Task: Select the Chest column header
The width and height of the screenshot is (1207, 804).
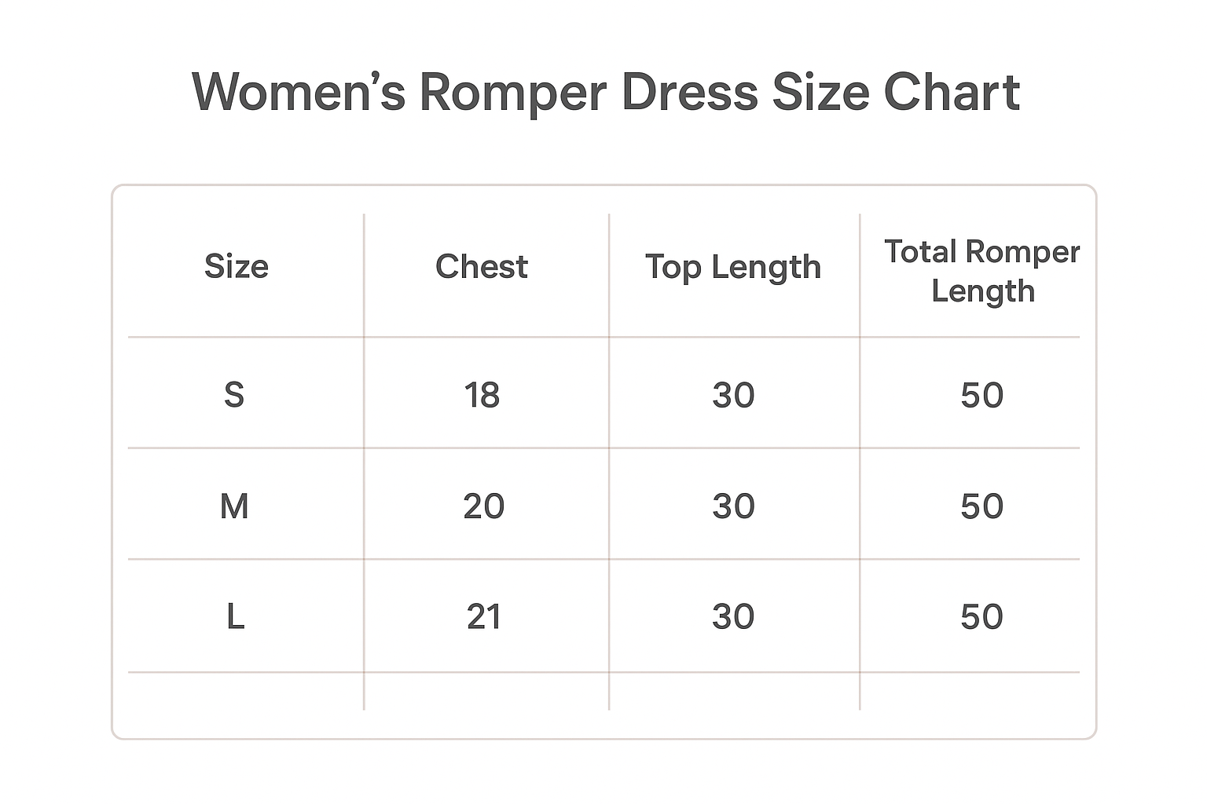Action: click(481, 267)
